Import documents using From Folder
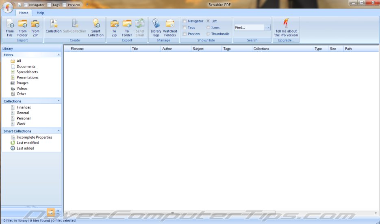 point(22,28)
